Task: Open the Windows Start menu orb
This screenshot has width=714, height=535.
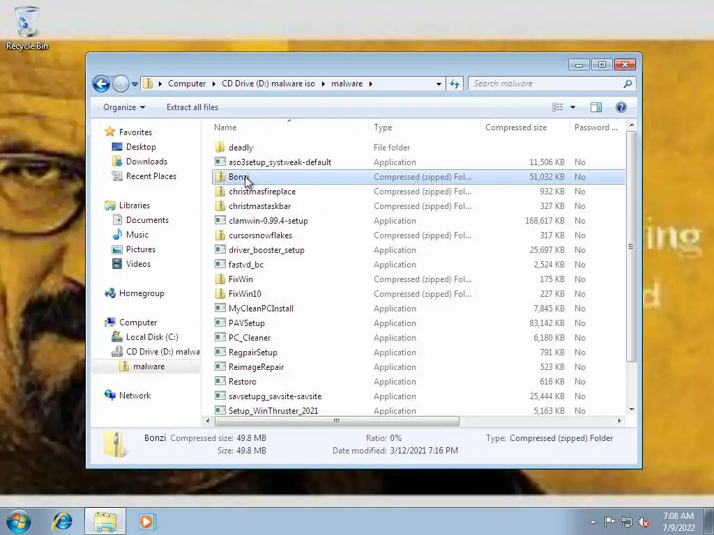Action: coord(18,521)
